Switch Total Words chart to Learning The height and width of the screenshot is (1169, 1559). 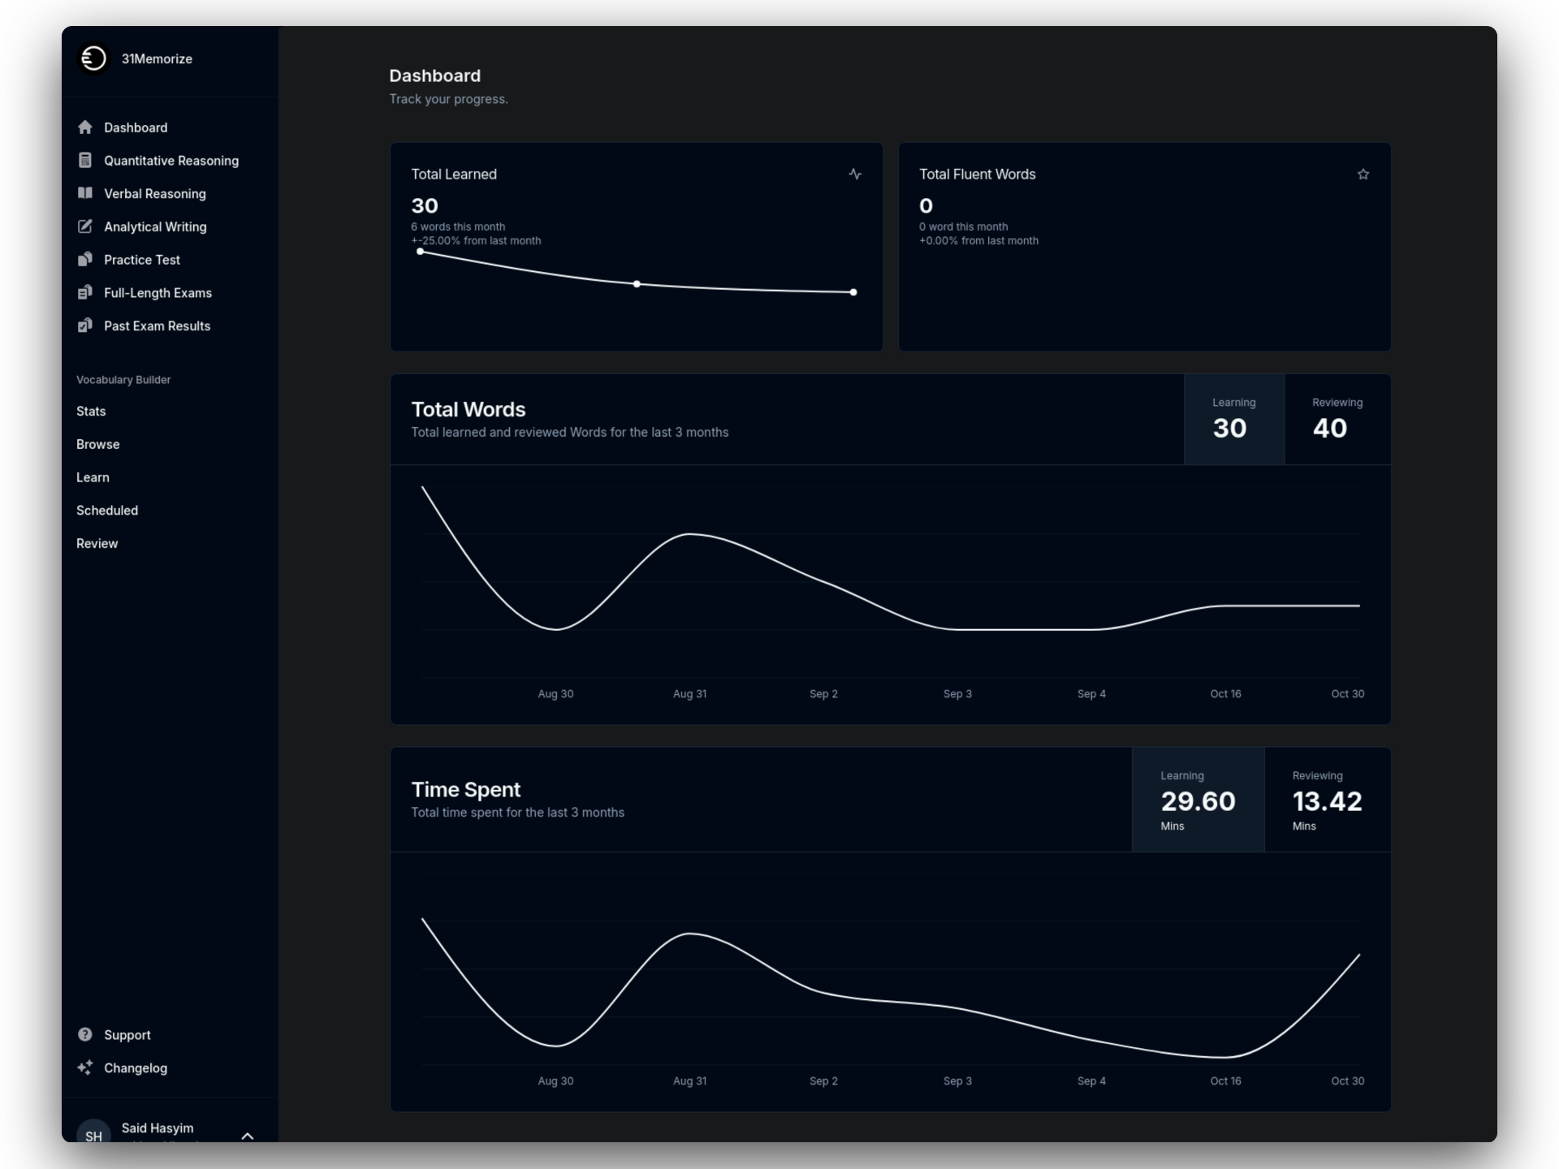coord(1233,419)
